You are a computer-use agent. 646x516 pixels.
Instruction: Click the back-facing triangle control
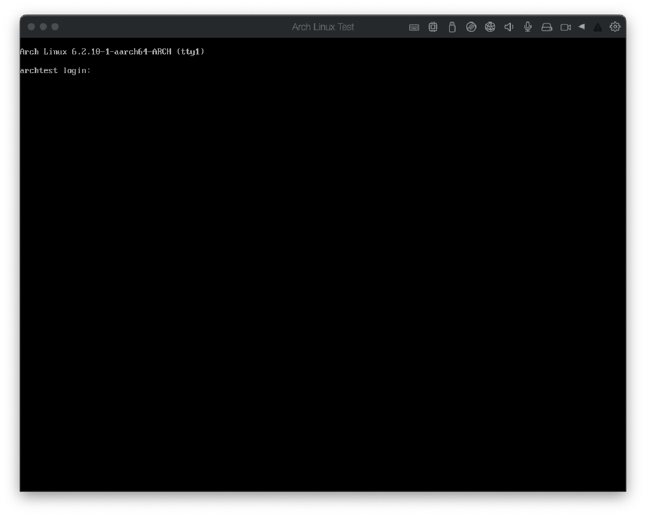click(581, 27)
